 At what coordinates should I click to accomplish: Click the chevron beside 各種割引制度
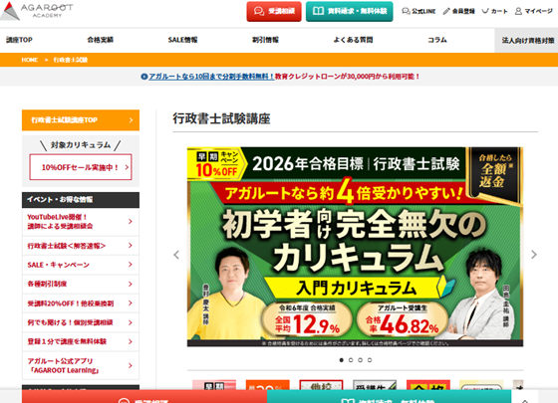131,284
